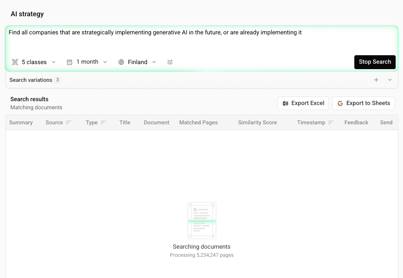Viewport: 403px width, 278px height.
Task: Click the Type column header text
Action: [92, 122]
